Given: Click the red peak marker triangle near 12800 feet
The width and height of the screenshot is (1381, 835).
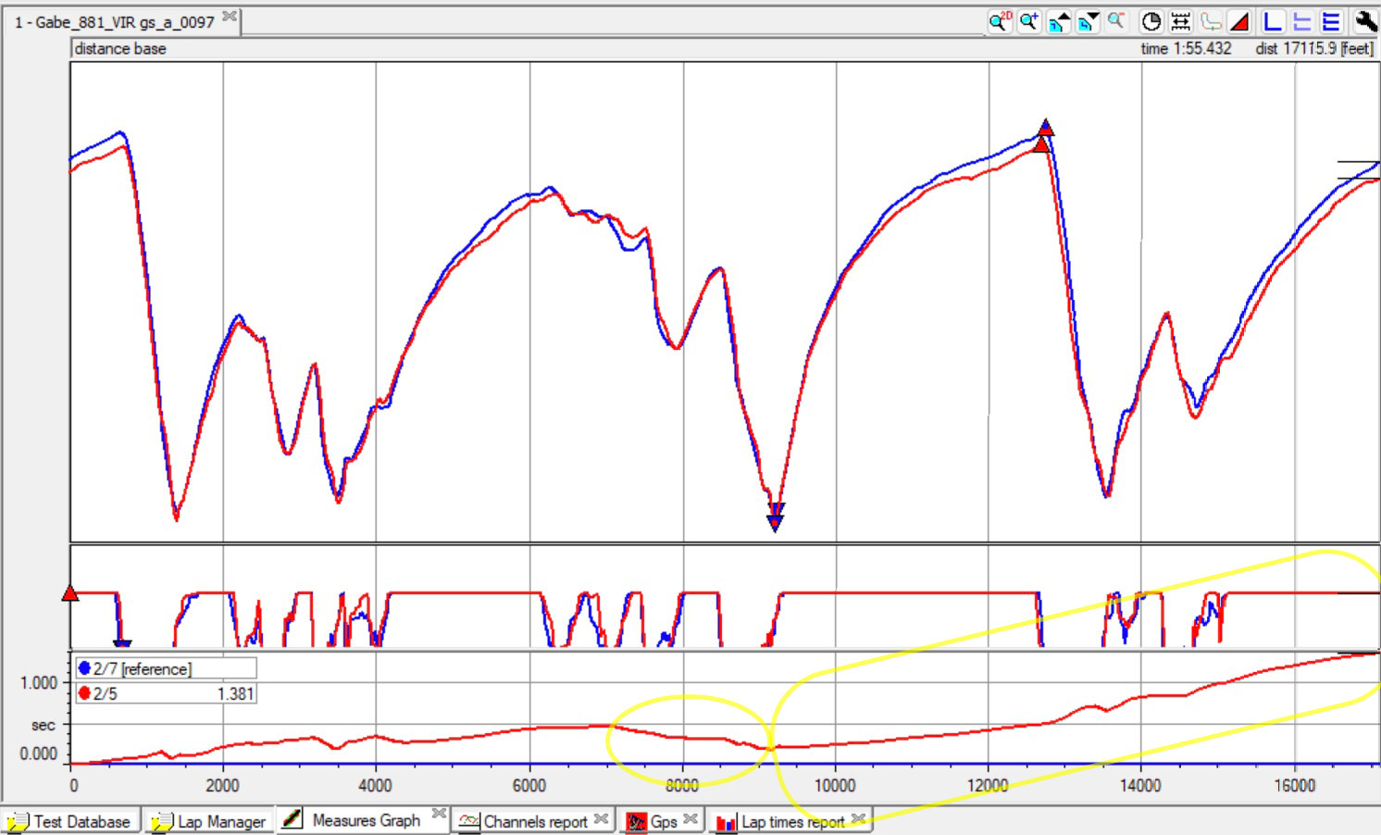Looking at the screenshot, I should click(1042, 144).
